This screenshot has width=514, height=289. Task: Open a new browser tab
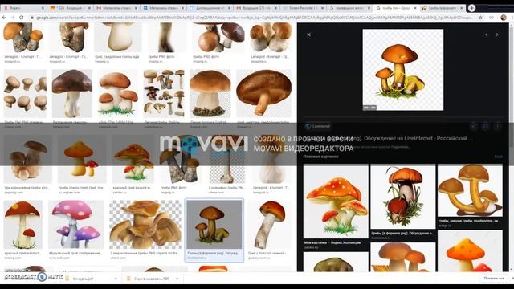click(471, 8)
